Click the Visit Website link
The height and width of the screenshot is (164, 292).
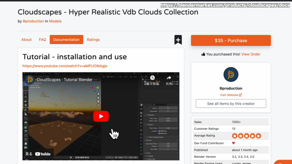point(231,95)
